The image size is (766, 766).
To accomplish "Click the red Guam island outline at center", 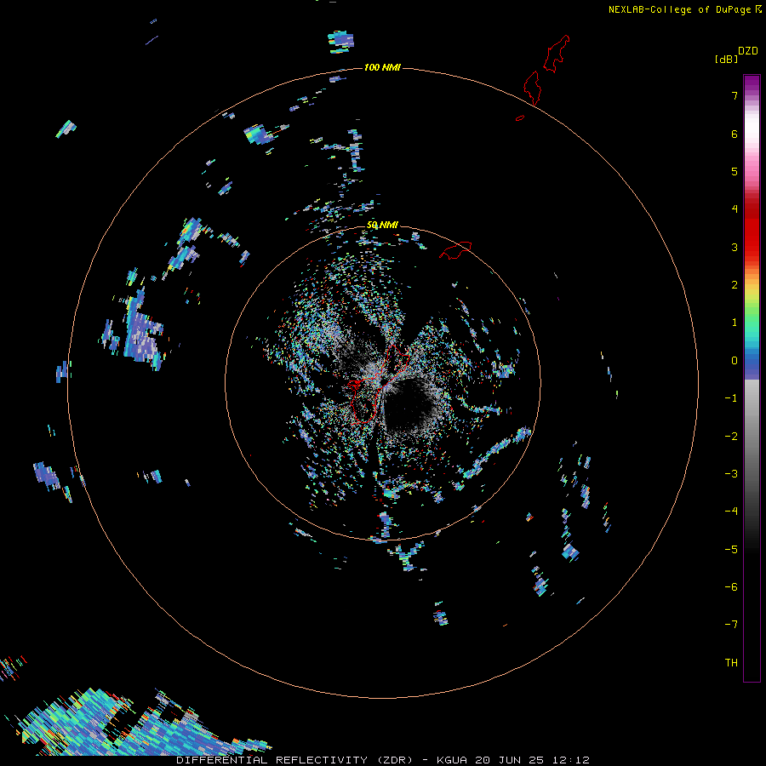I will pos(379,384).
